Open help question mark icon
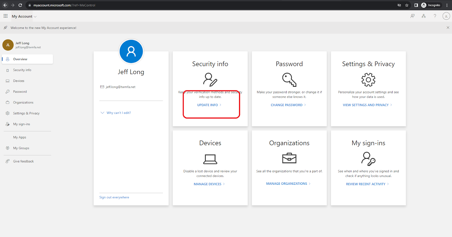The image size is (452, 237). (435, 16)
